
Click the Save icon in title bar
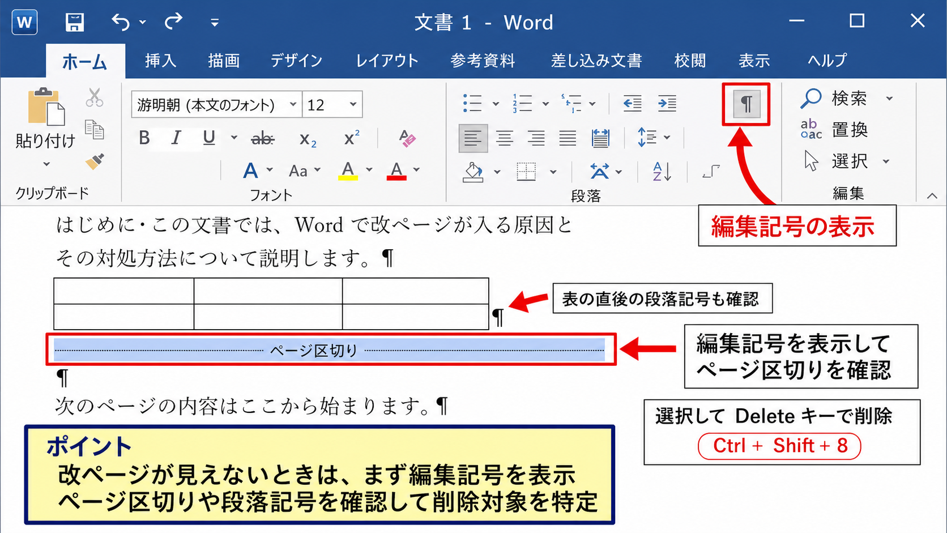[75, 22]
